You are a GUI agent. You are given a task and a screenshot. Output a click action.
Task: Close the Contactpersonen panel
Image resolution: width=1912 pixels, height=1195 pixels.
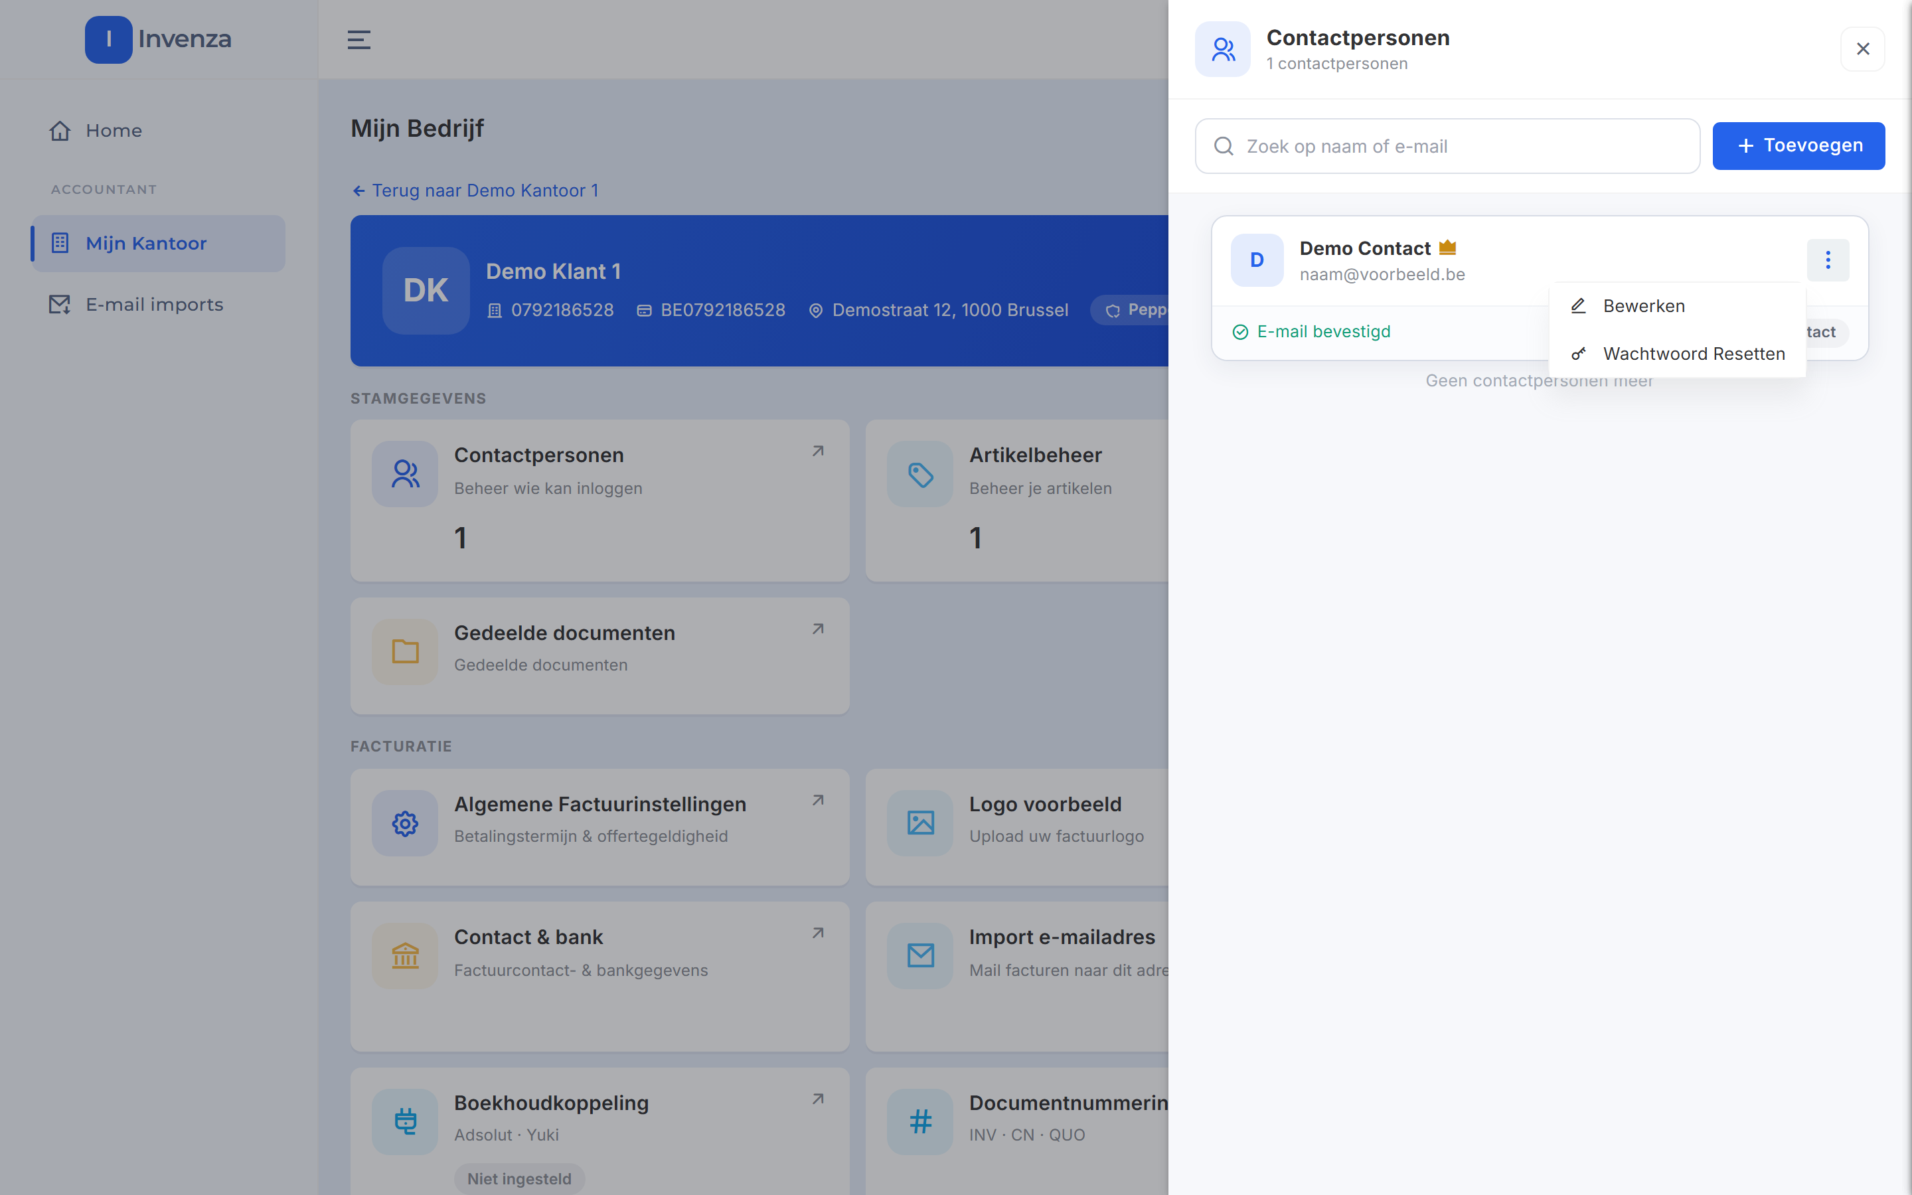(x=1863, y=49)
